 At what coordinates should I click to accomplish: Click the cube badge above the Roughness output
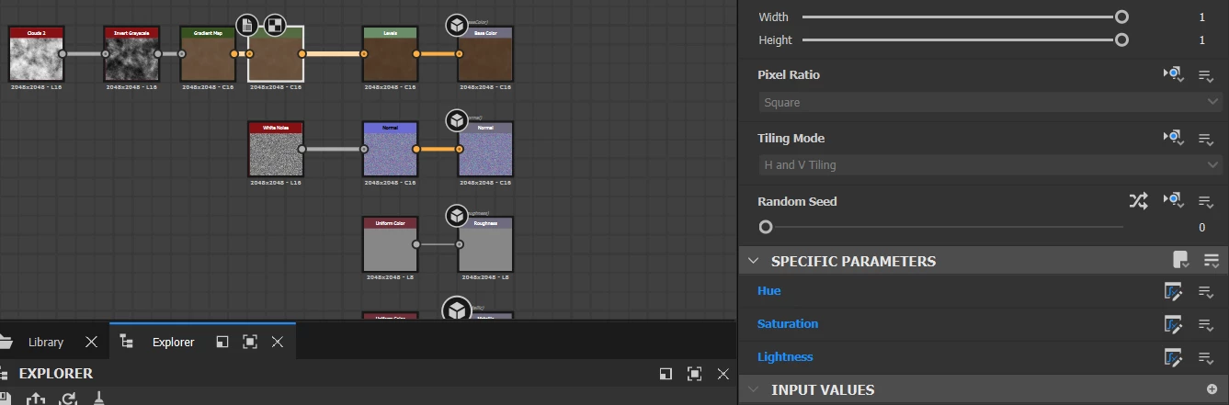point(457,216)
